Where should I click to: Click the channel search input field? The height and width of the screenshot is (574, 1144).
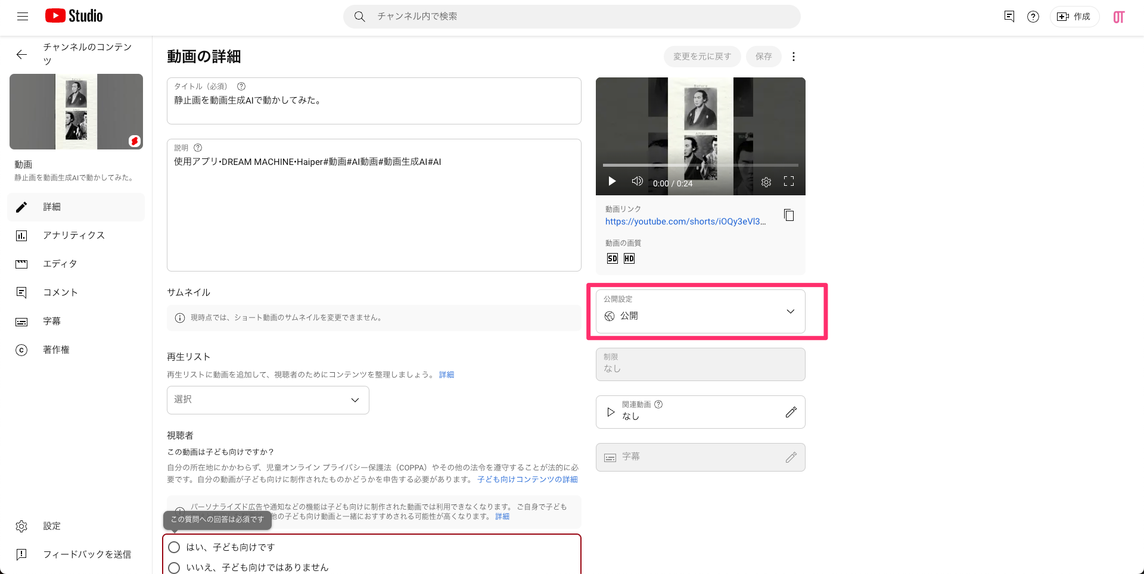click(x=572, y=17)
